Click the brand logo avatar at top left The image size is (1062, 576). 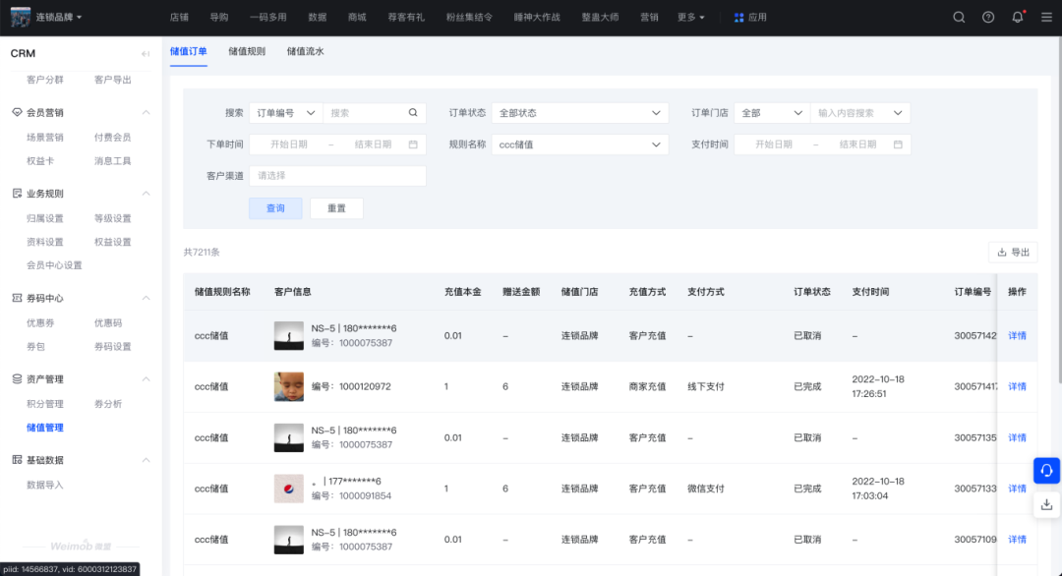(x=21, y=18)
